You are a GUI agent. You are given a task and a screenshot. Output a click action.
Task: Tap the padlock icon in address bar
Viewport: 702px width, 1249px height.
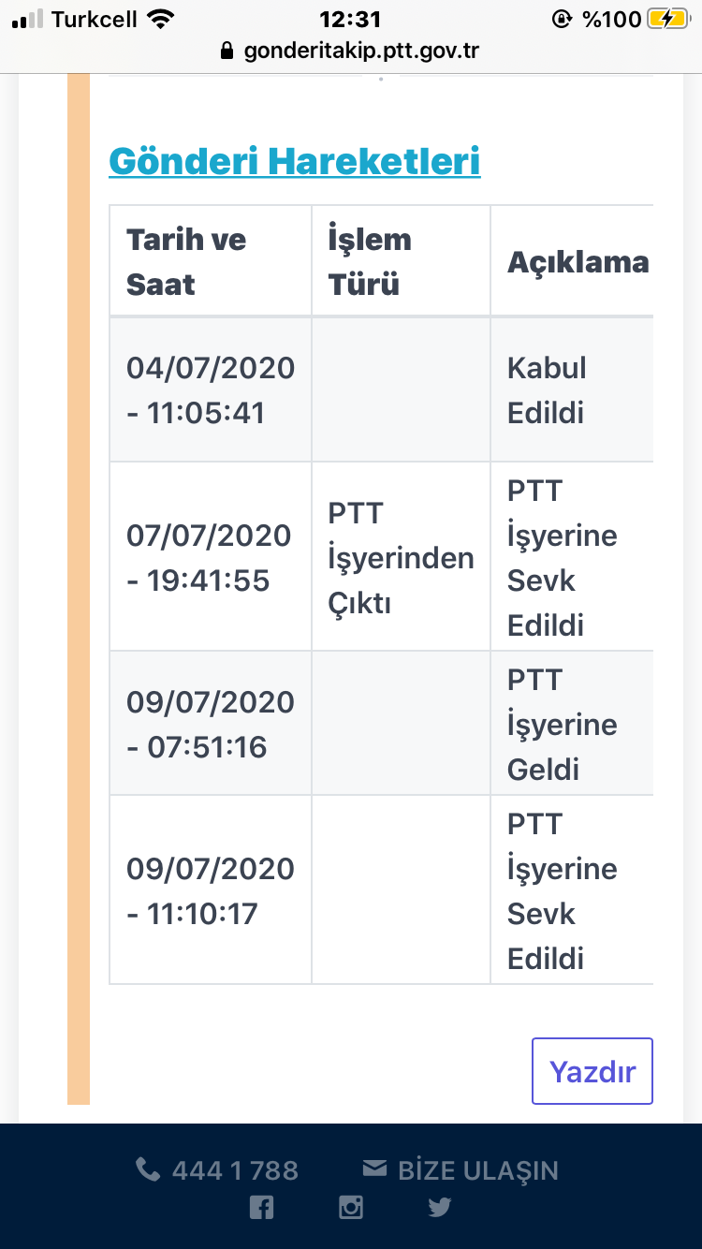[226, 51]
